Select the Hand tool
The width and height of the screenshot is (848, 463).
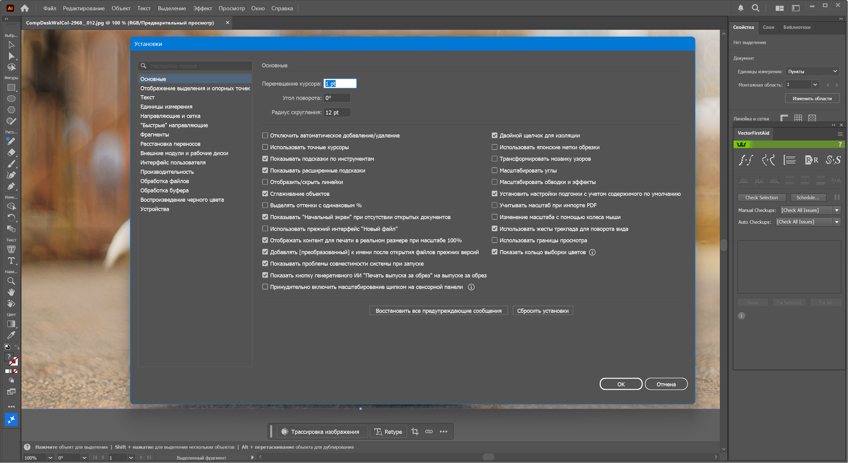11,292
